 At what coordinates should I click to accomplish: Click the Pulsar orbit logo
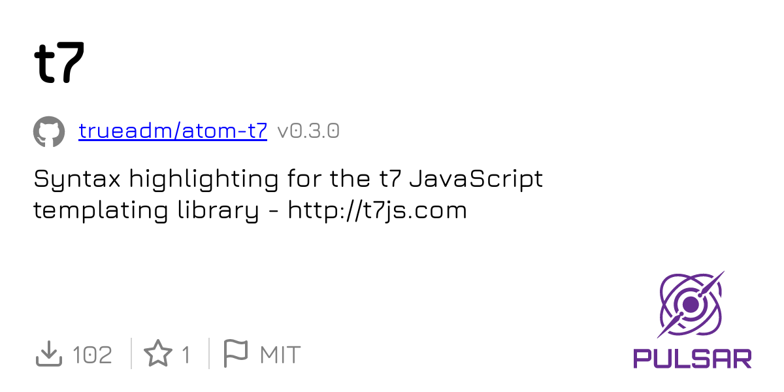[x=691, y=304]
